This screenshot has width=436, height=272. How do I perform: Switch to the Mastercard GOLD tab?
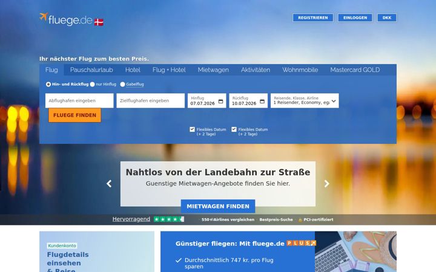[x=355, y=70]
